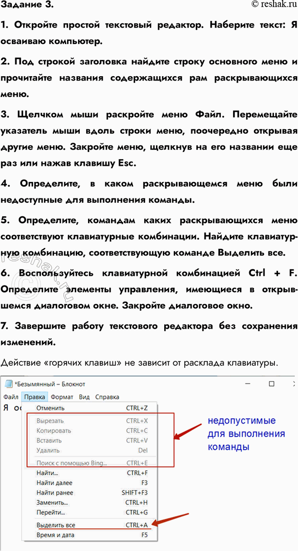The height and width of the screenshot is (551, 298).
Task: Insert Время и дата from the menu
Action: coord(55,535)
